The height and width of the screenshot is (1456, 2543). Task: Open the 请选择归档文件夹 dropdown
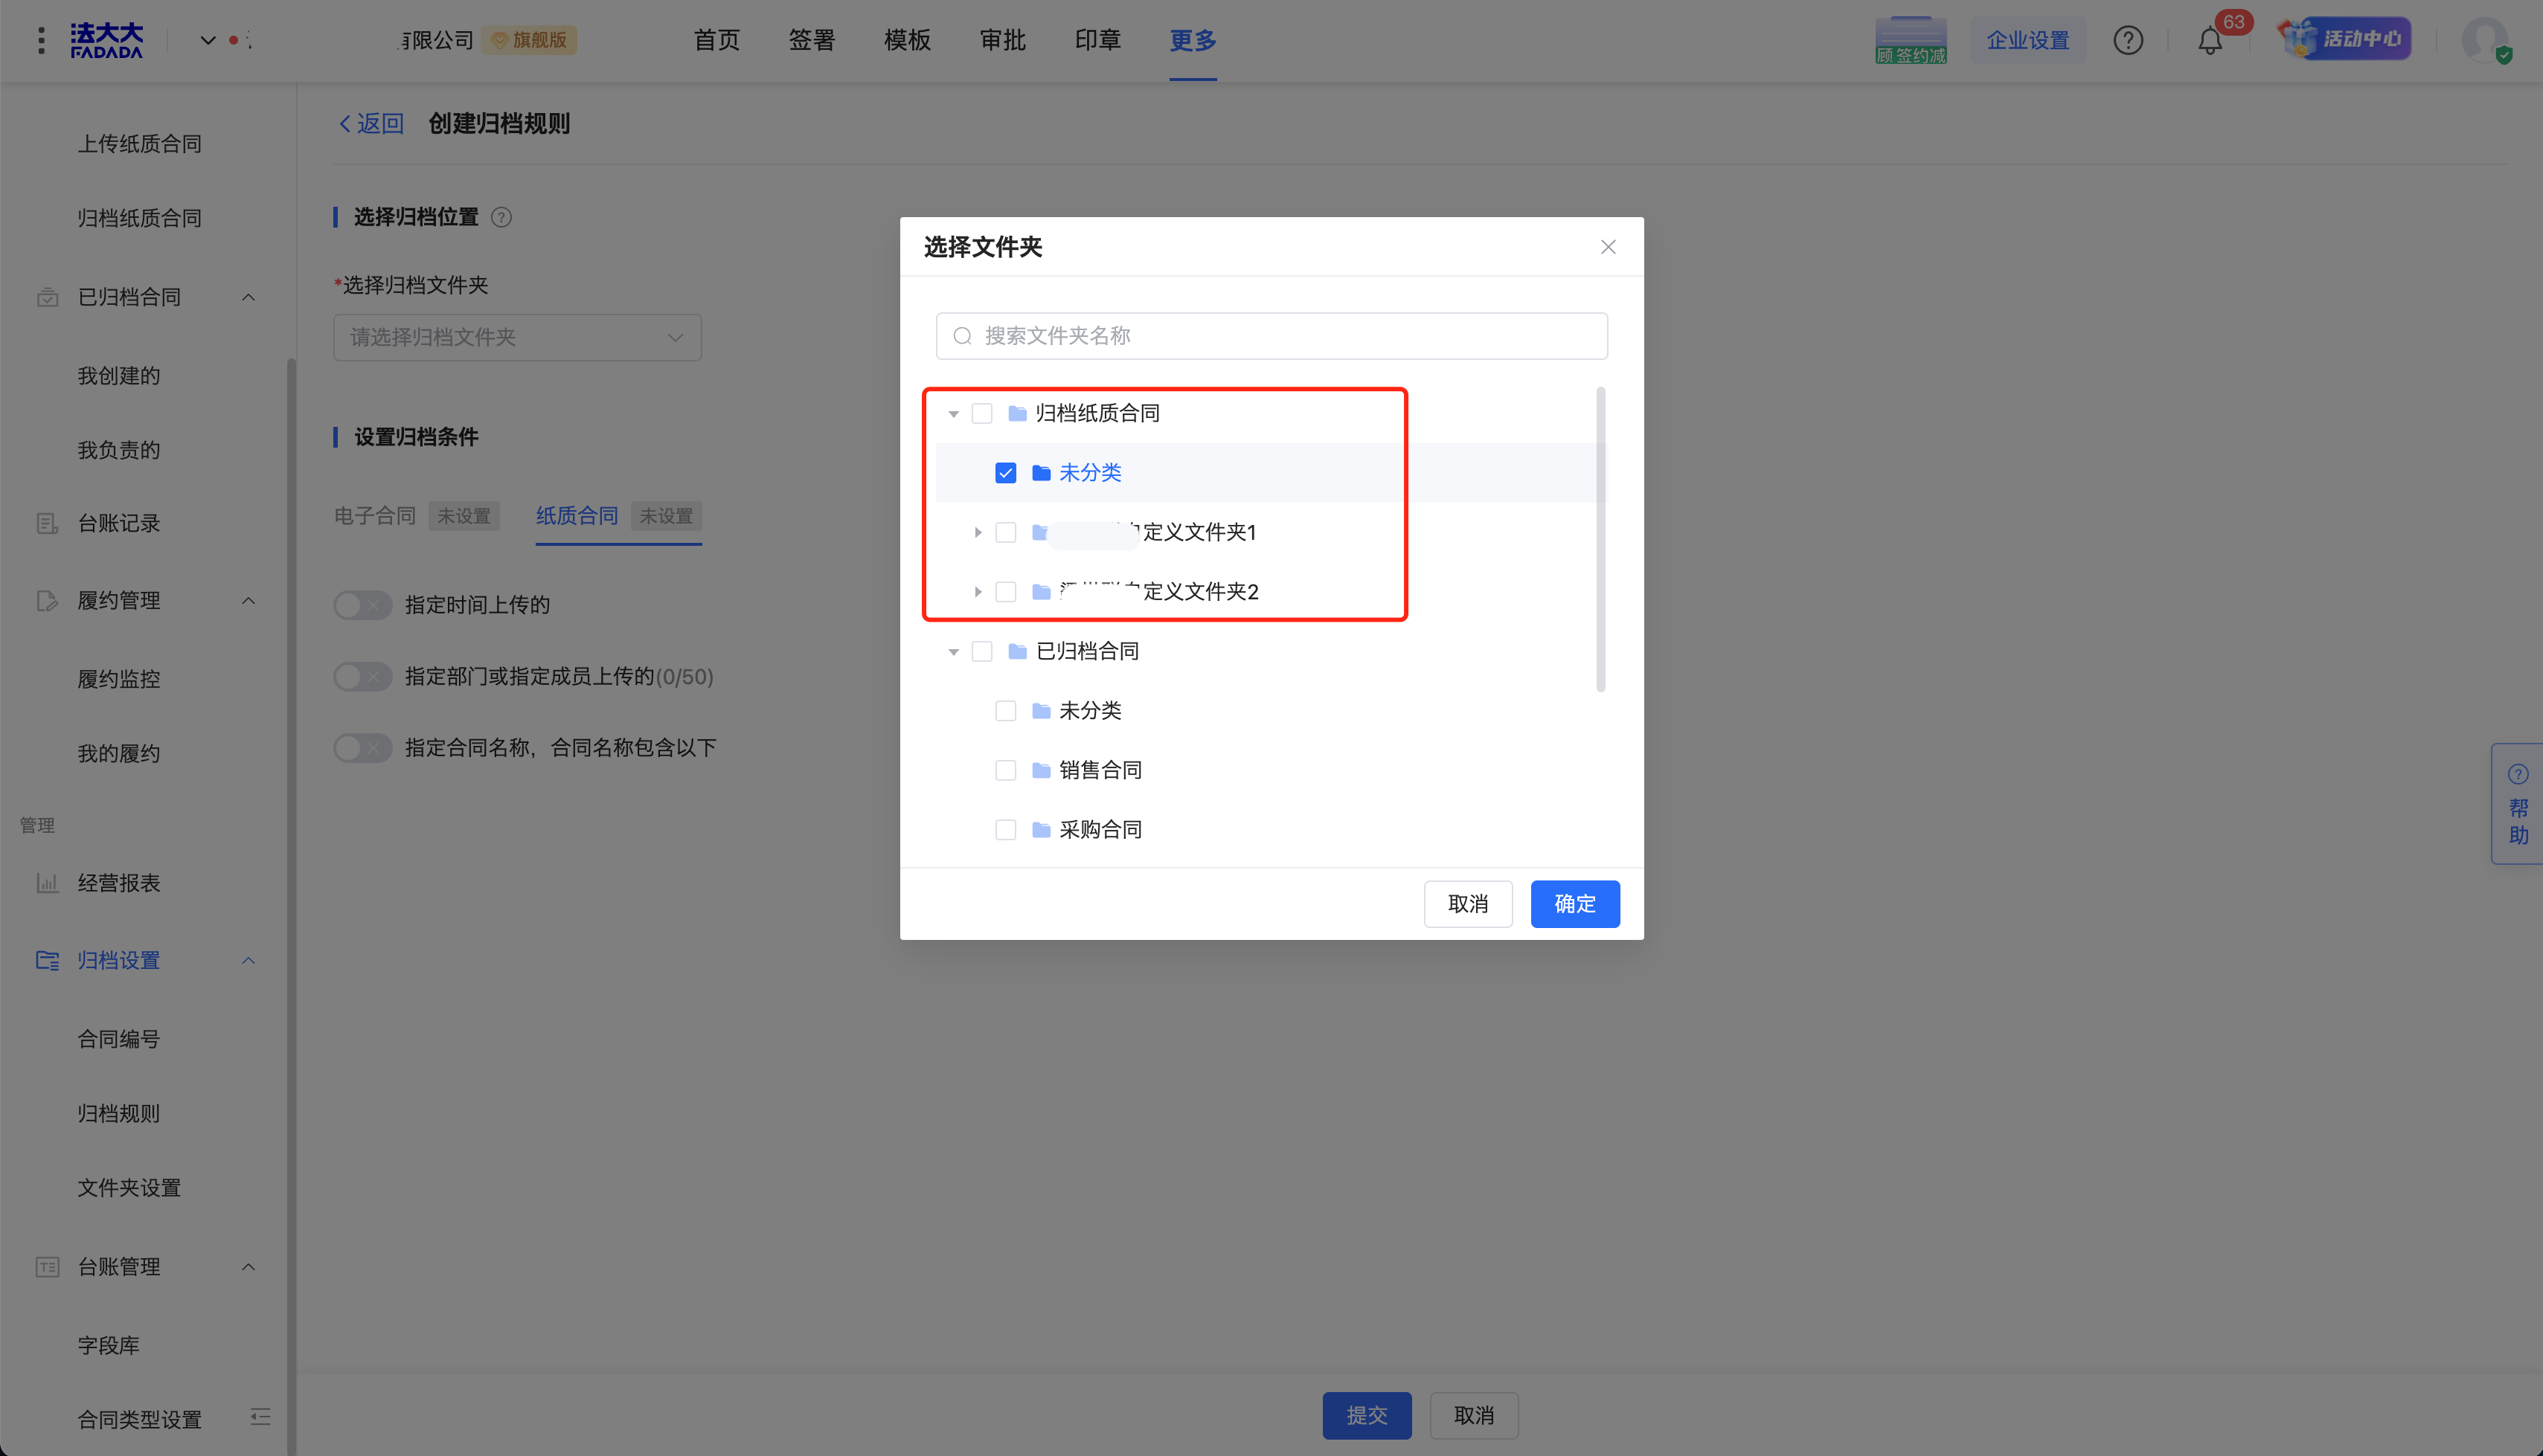[x=516, y=338]
